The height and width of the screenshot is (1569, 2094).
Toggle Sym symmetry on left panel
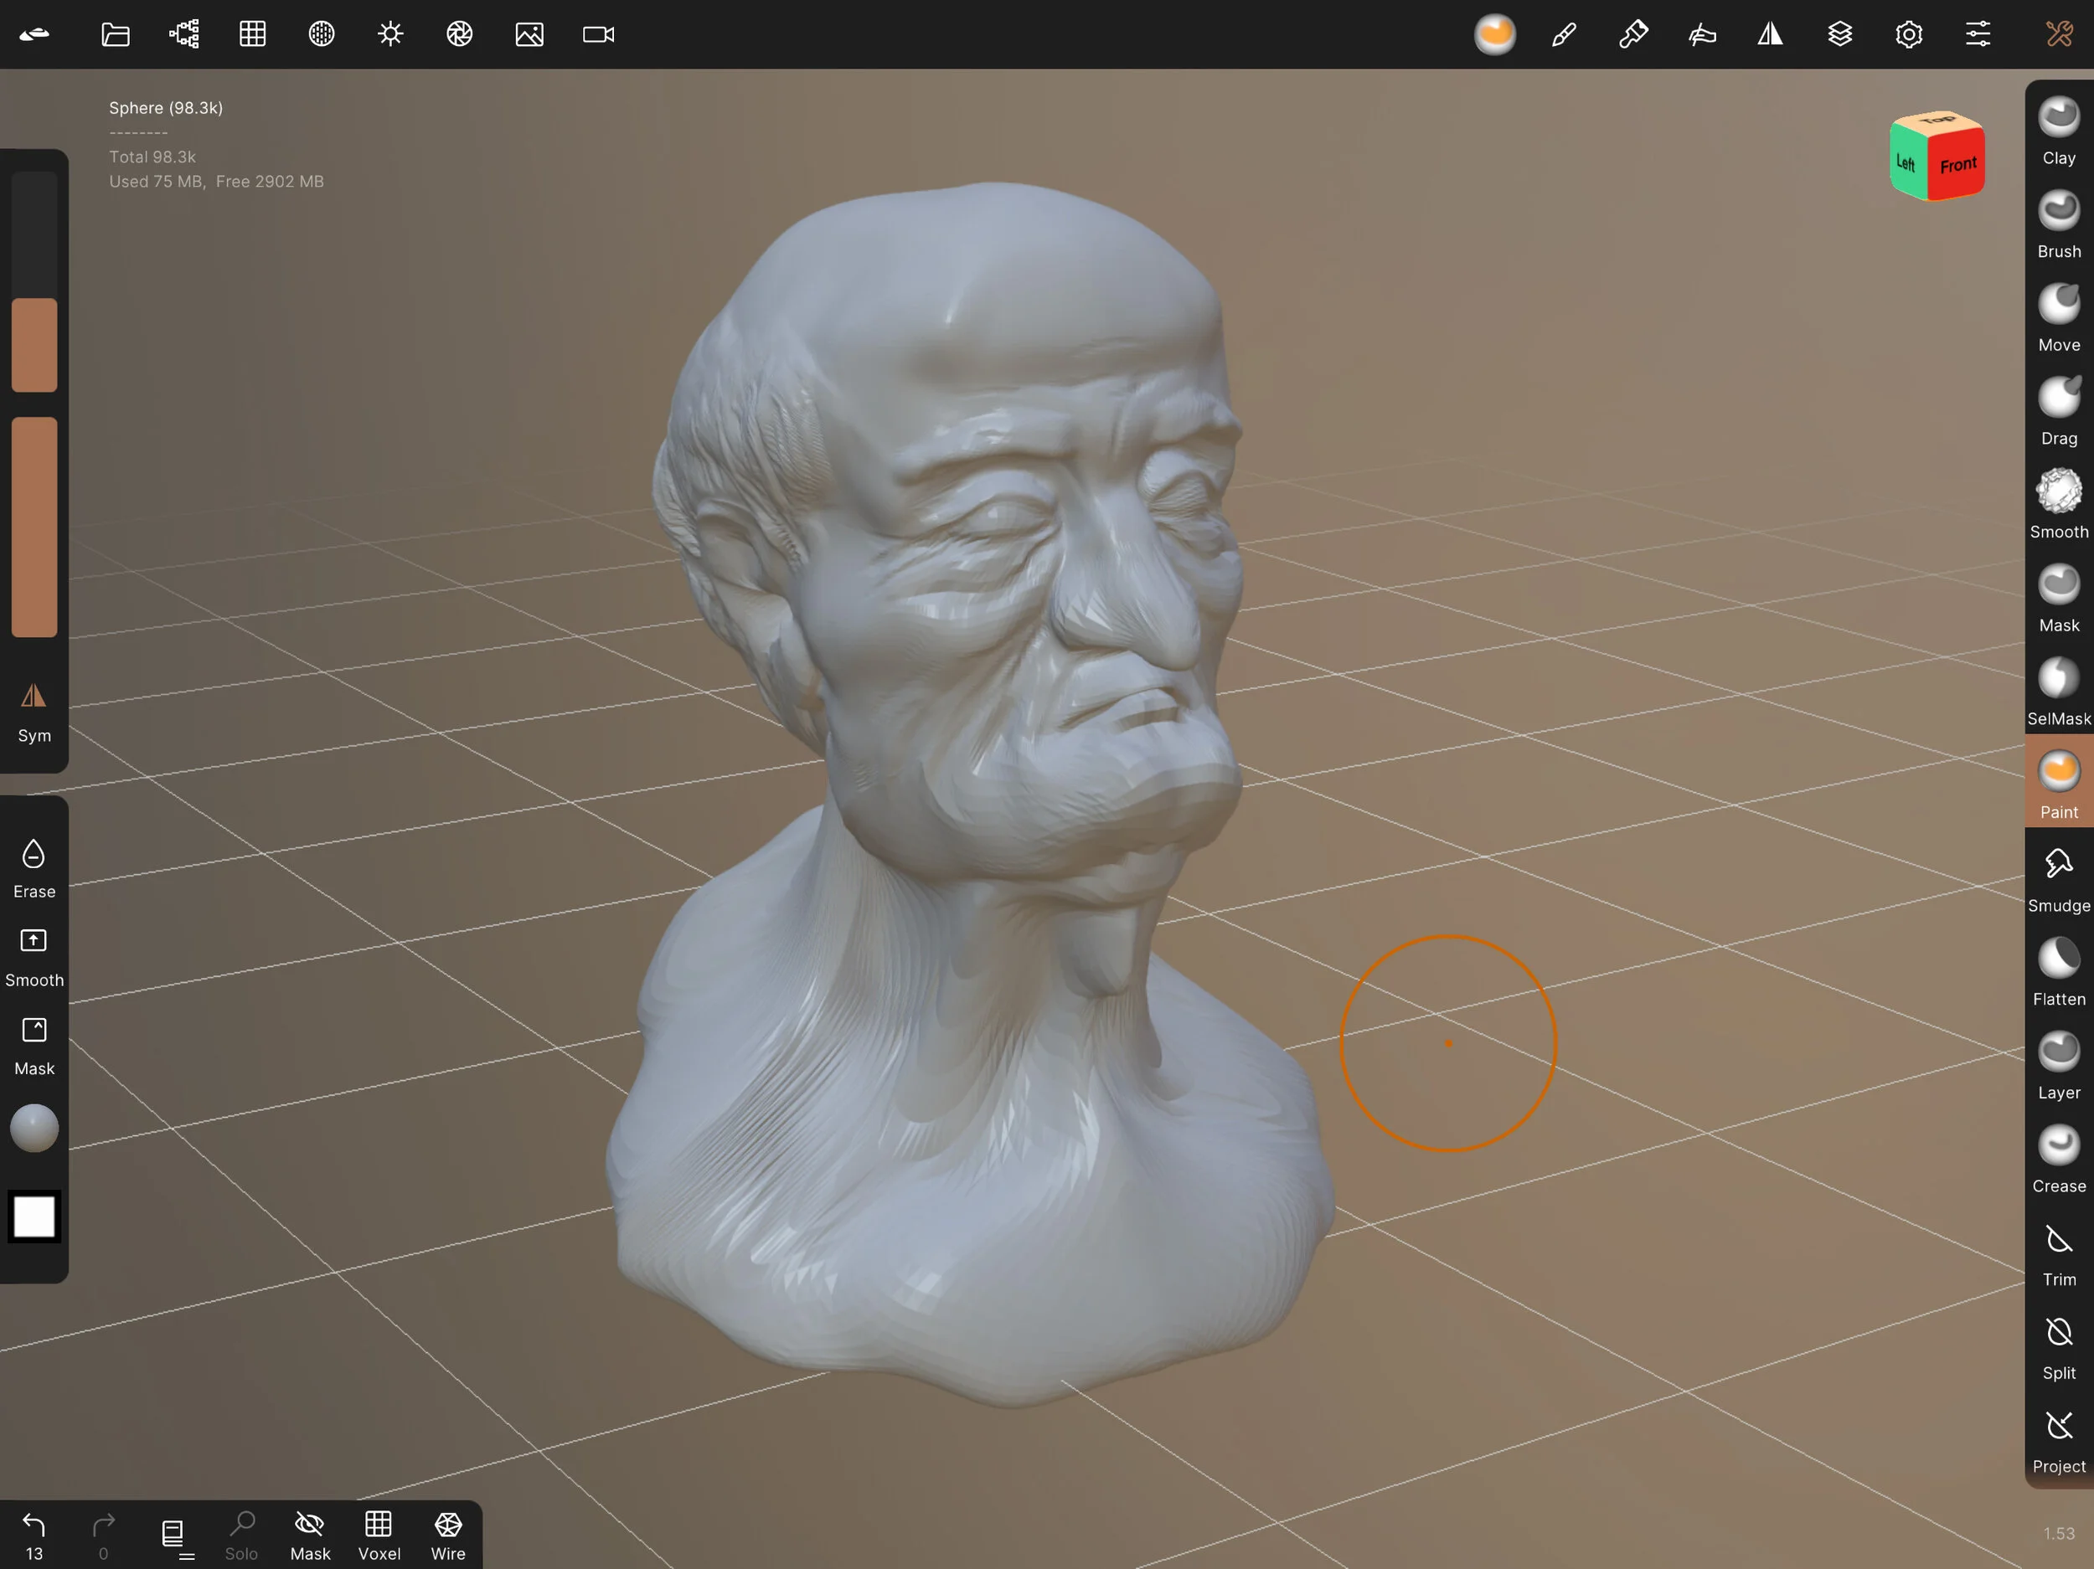coord(34,712)
